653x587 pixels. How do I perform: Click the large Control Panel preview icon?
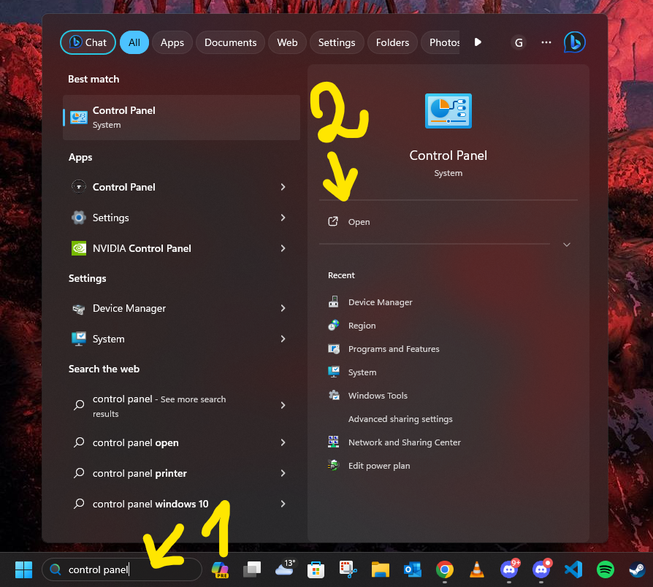click(448, 111)
